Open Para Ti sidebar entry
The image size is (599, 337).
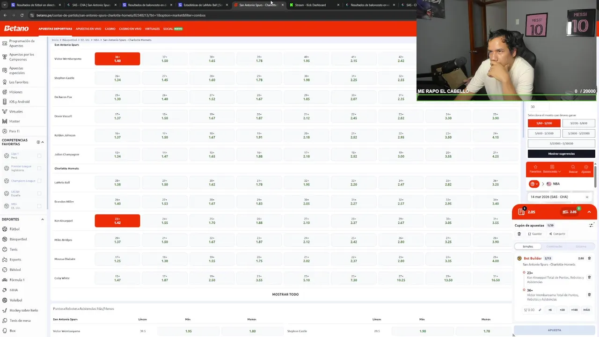tap(14, 131)
